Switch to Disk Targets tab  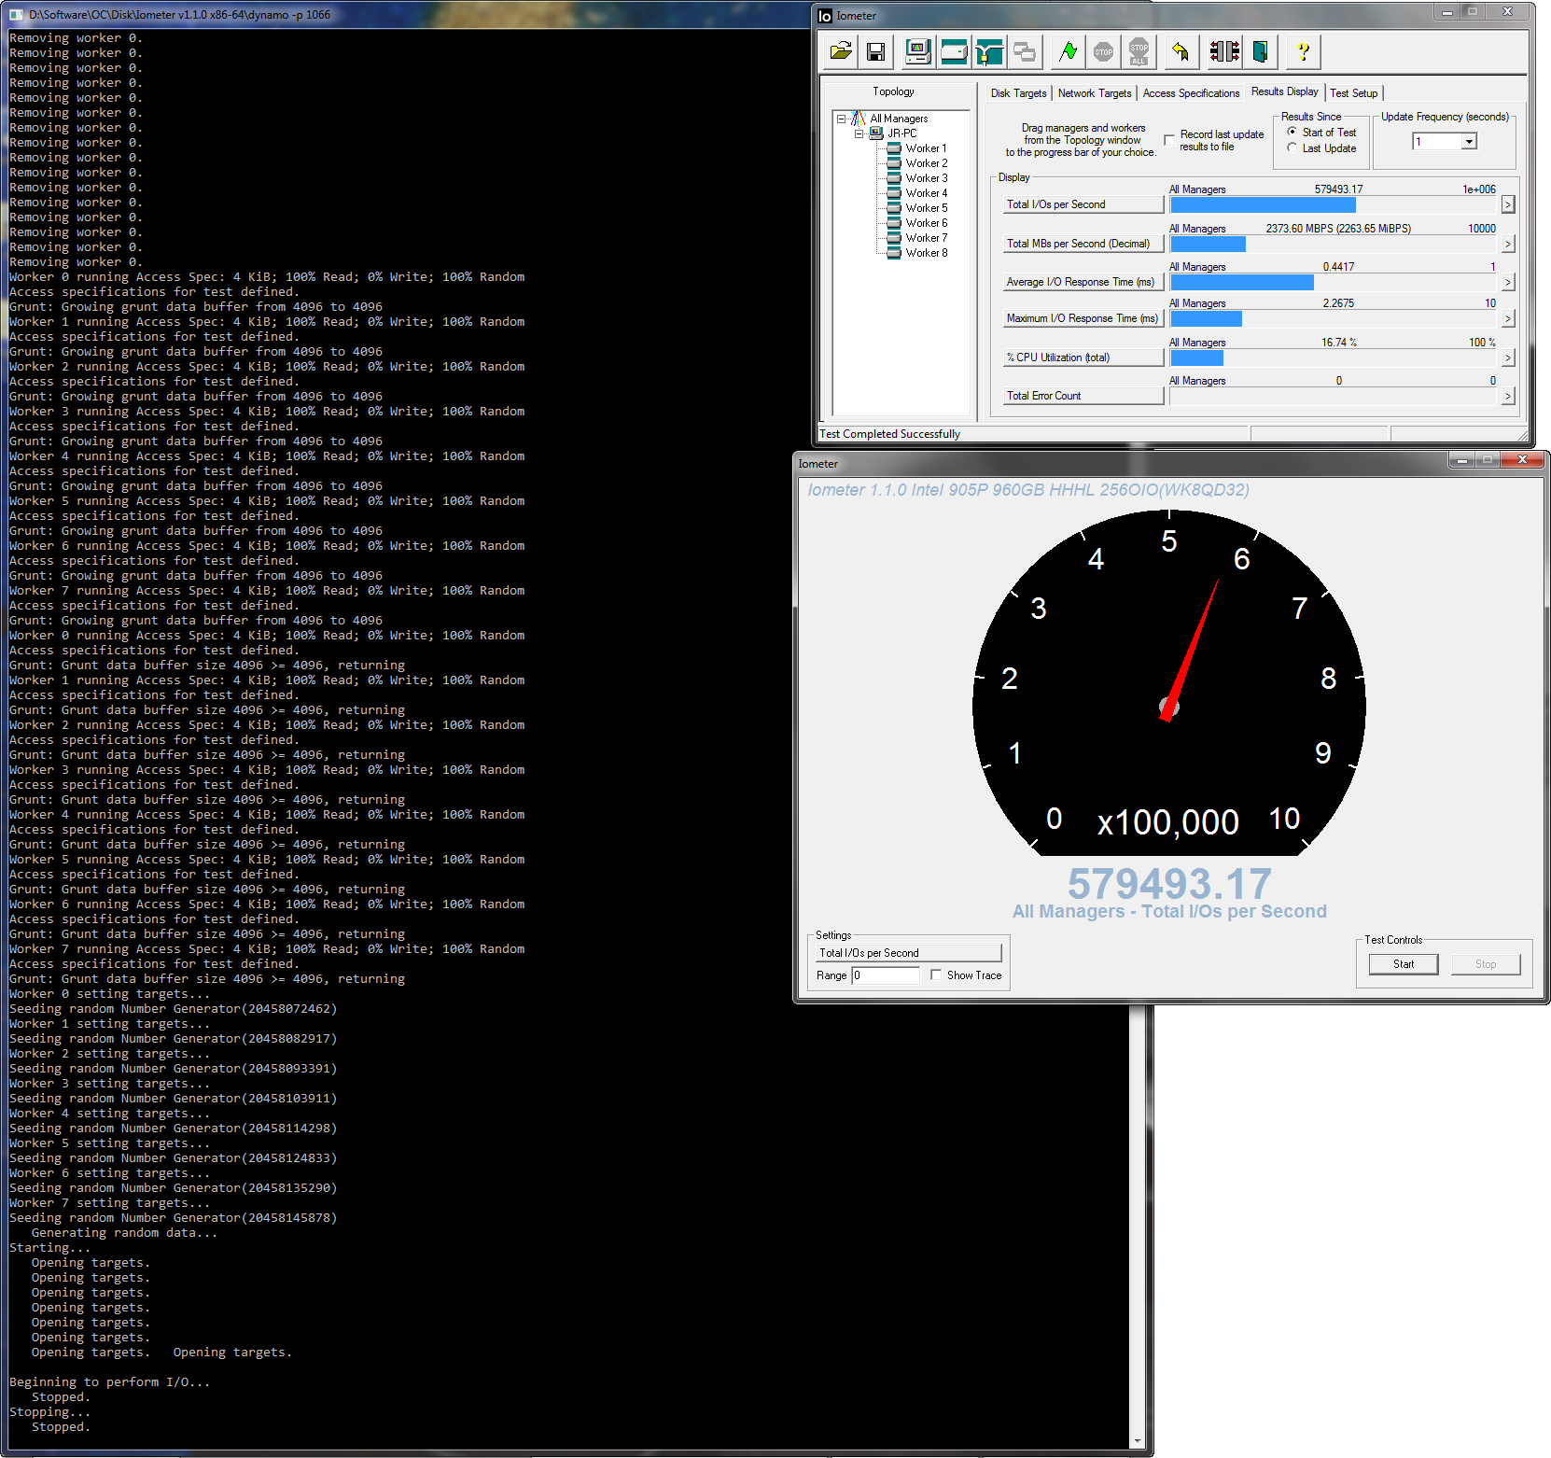pyautogui.click(x=1018, y=93)
